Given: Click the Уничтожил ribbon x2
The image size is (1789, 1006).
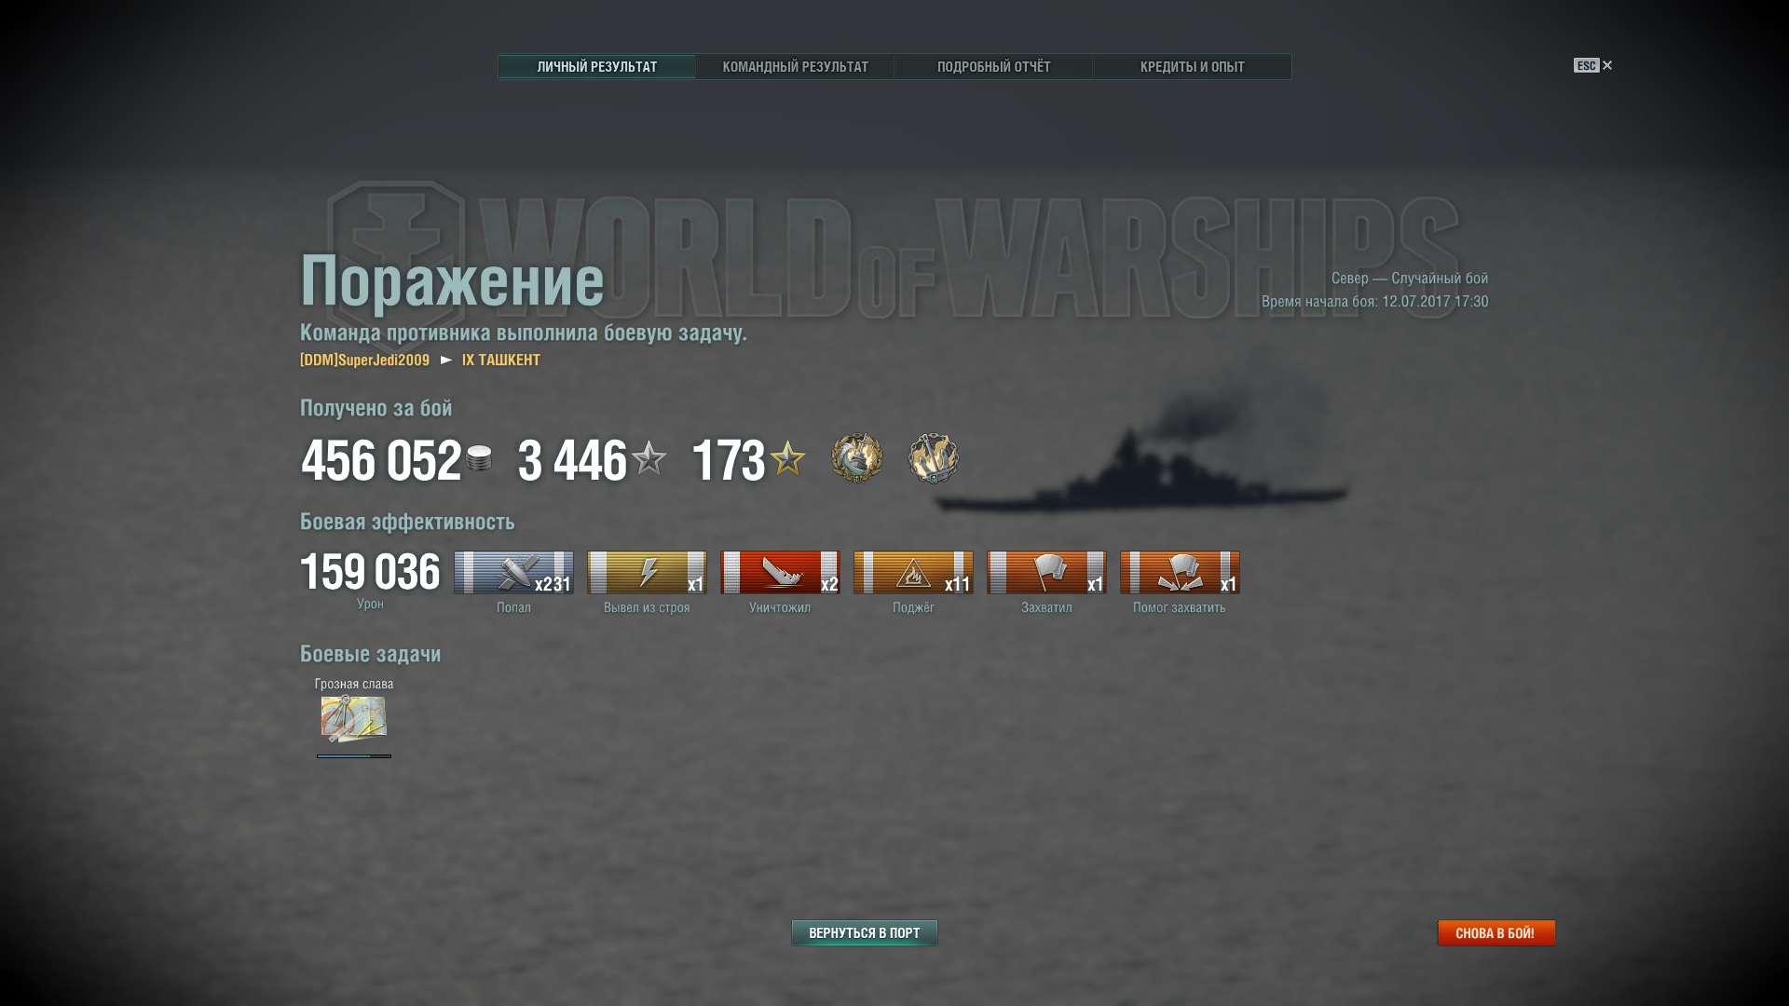Looking at the screenshot, I should pyautogui.click(x=780, y=572).
